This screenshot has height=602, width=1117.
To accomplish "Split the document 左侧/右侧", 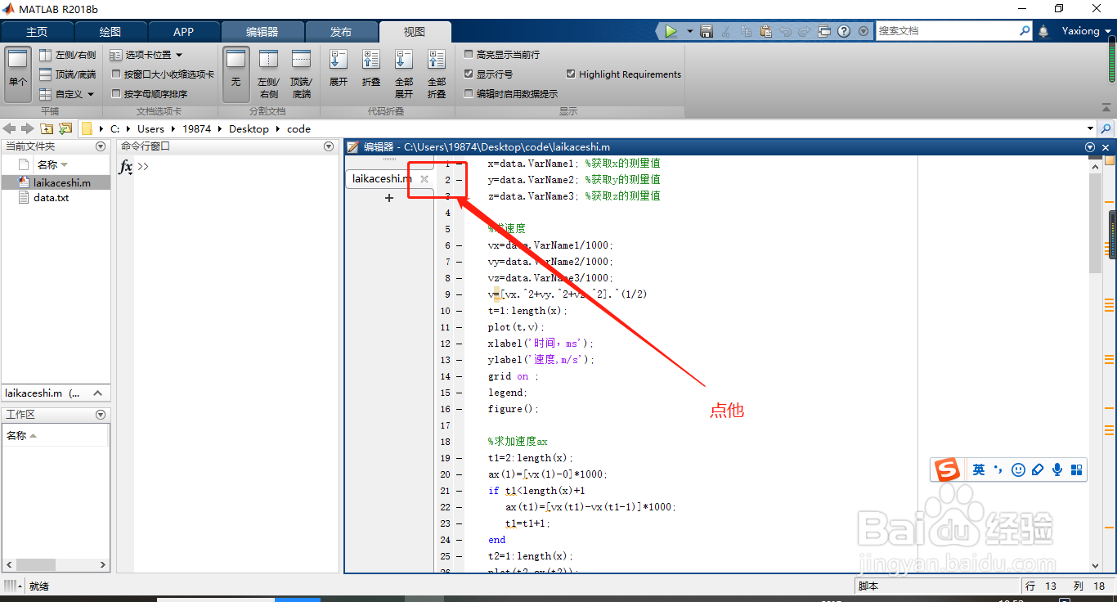I will [268, 74].
